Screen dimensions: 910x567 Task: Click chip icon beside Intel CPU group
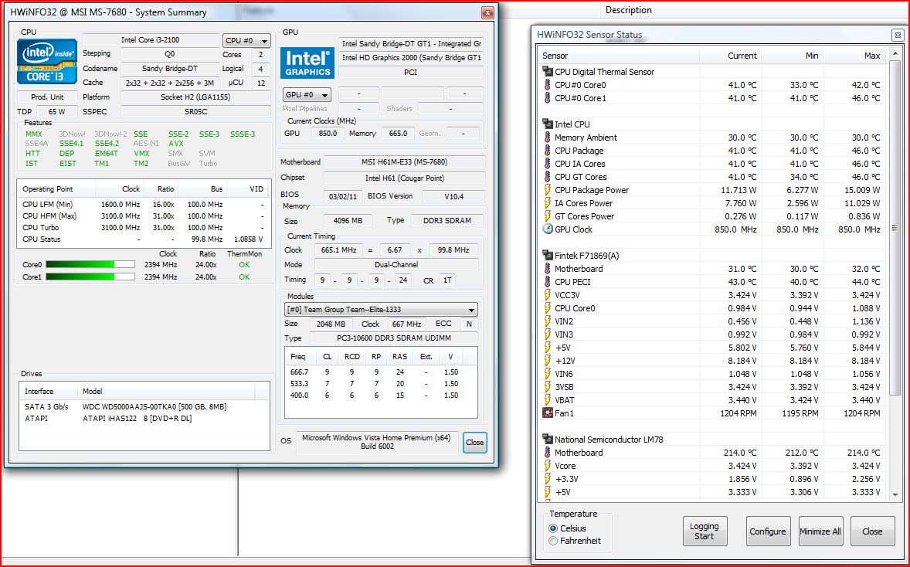tap(547, 124)
